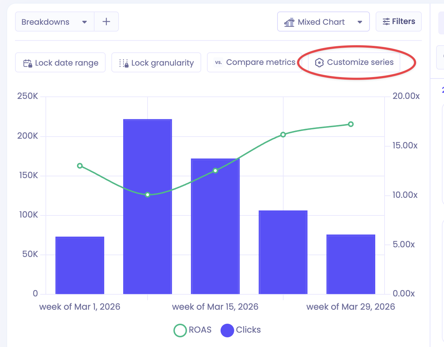The image size is (444, 347).
Task: Click Lock date range button
Action: click(60, 63)
